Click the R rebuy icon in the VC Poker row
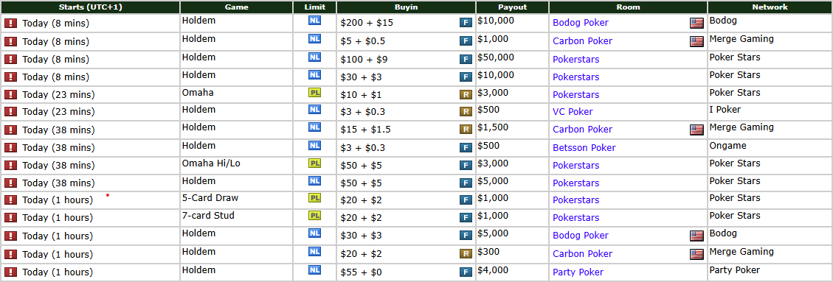 (466, 111)
